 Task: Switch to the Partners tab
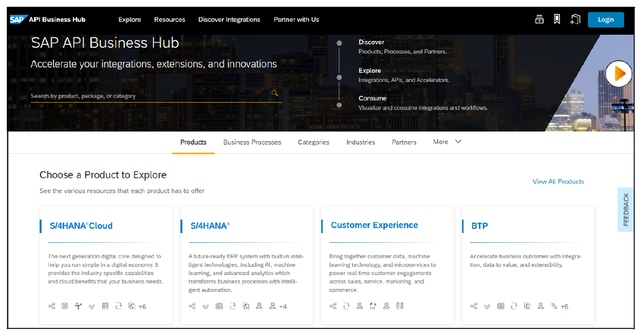point(404,142)
